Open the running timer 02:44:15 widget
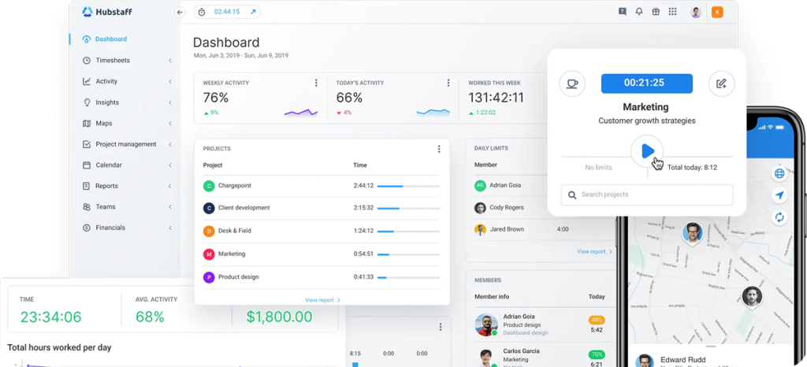The width and height of the screenshot is (807, 367). (x=227, y=12)
